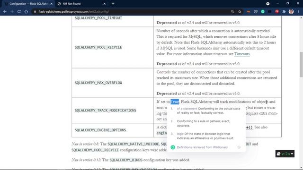Viewport: 303px width, 170px height.
Task: Open the browser home page
Action: coord(26,11)
